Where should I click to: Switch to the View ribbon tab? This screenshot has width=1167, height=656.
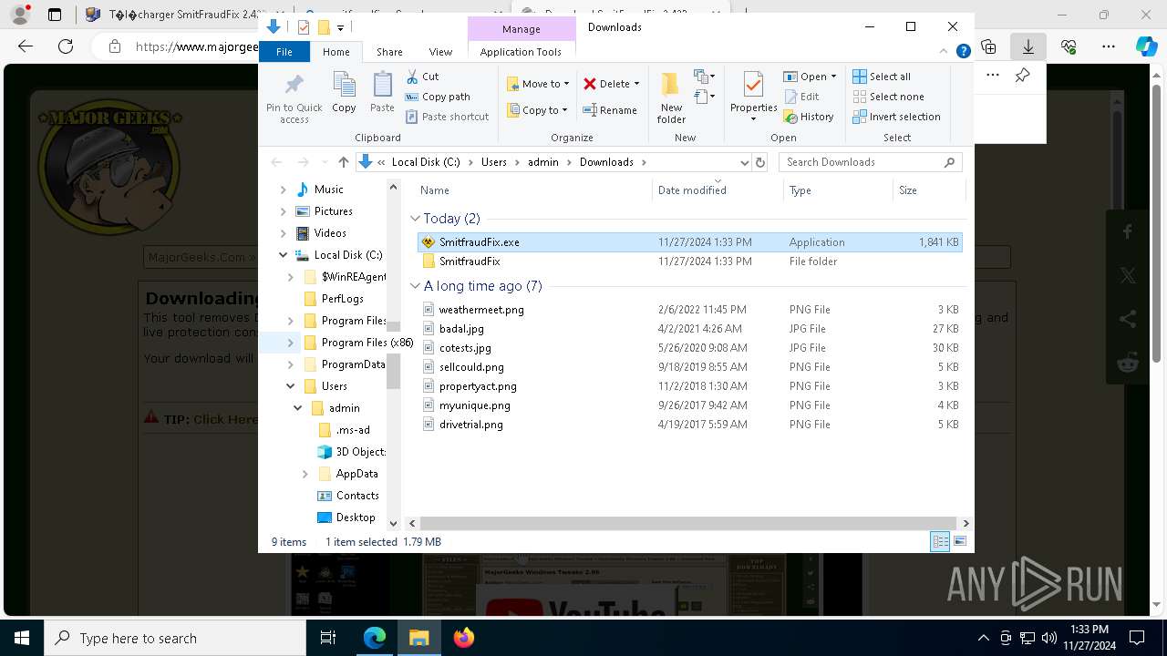click(x=440, y=52)
